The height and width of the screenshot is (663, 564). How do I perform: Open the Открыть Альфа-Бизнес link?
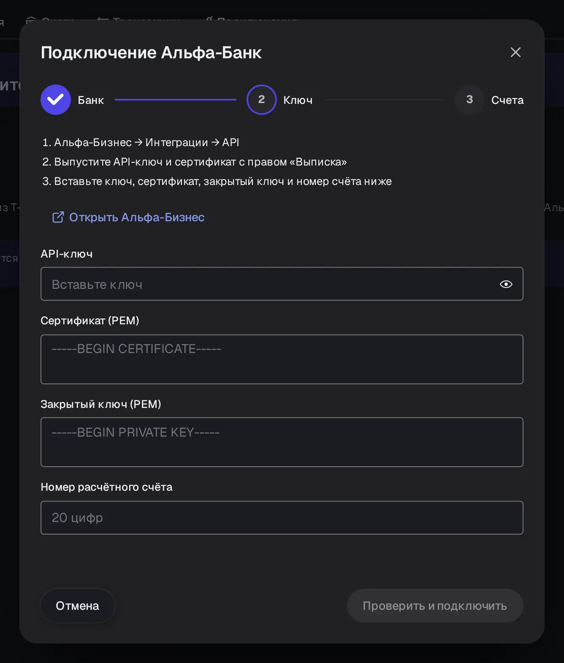tap(137, 217)
